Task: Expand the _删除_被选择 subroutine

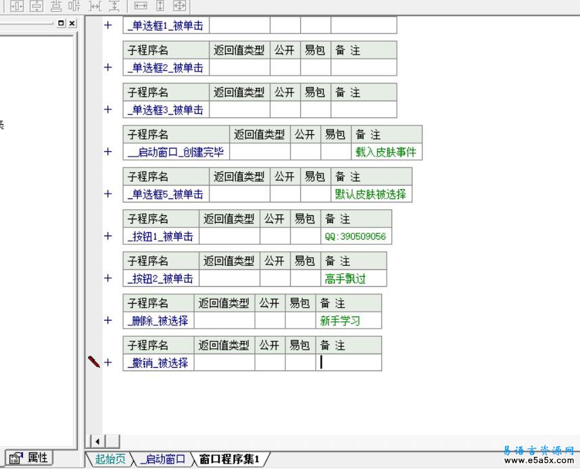Action: [x=107, y=320]
